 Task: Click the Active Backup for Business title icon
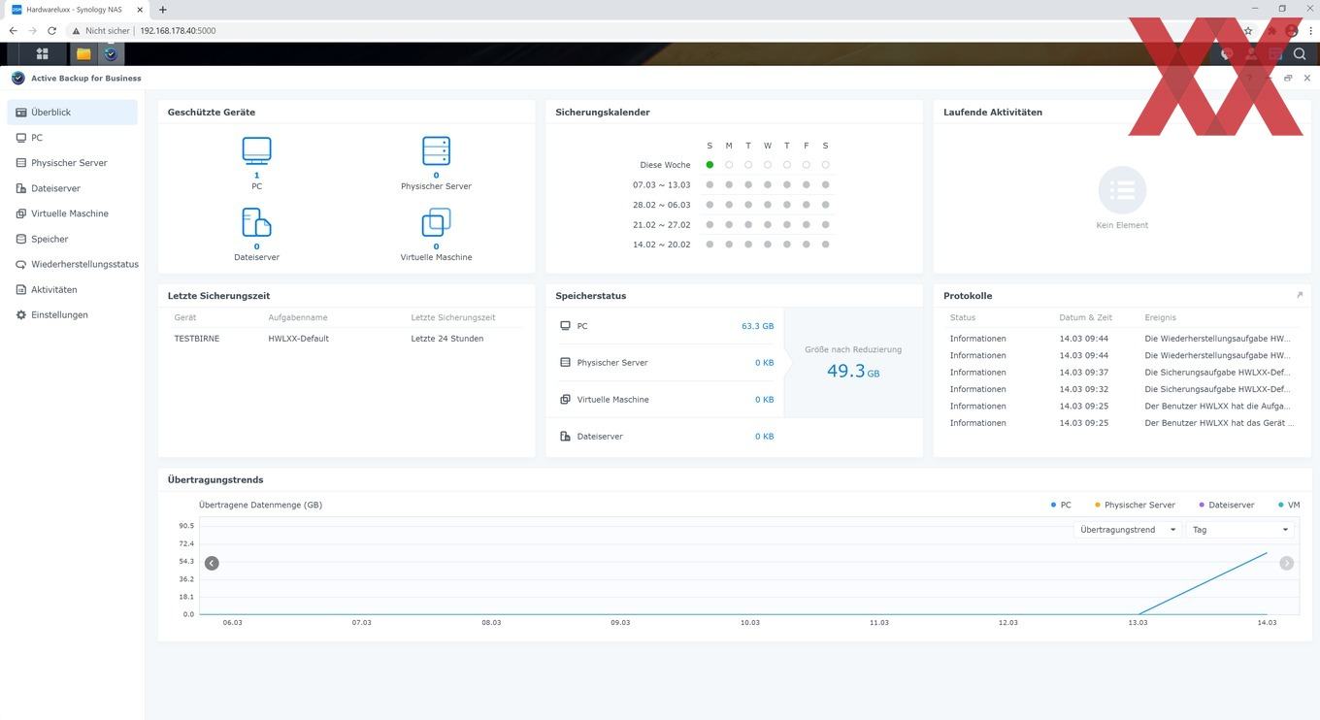[18, 78]
